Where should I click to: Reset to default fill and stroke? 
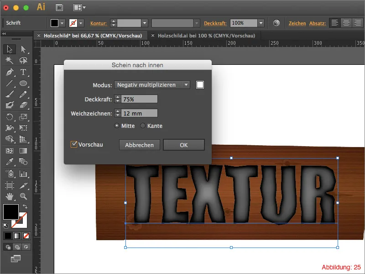pos(5,225)
